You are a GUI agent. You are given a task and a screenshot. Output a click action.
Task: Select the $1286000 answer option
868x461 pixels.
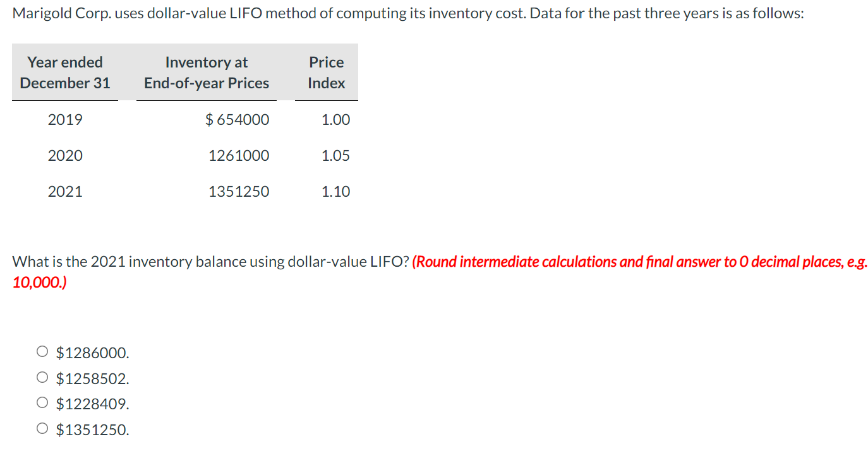tap(92, 353)
